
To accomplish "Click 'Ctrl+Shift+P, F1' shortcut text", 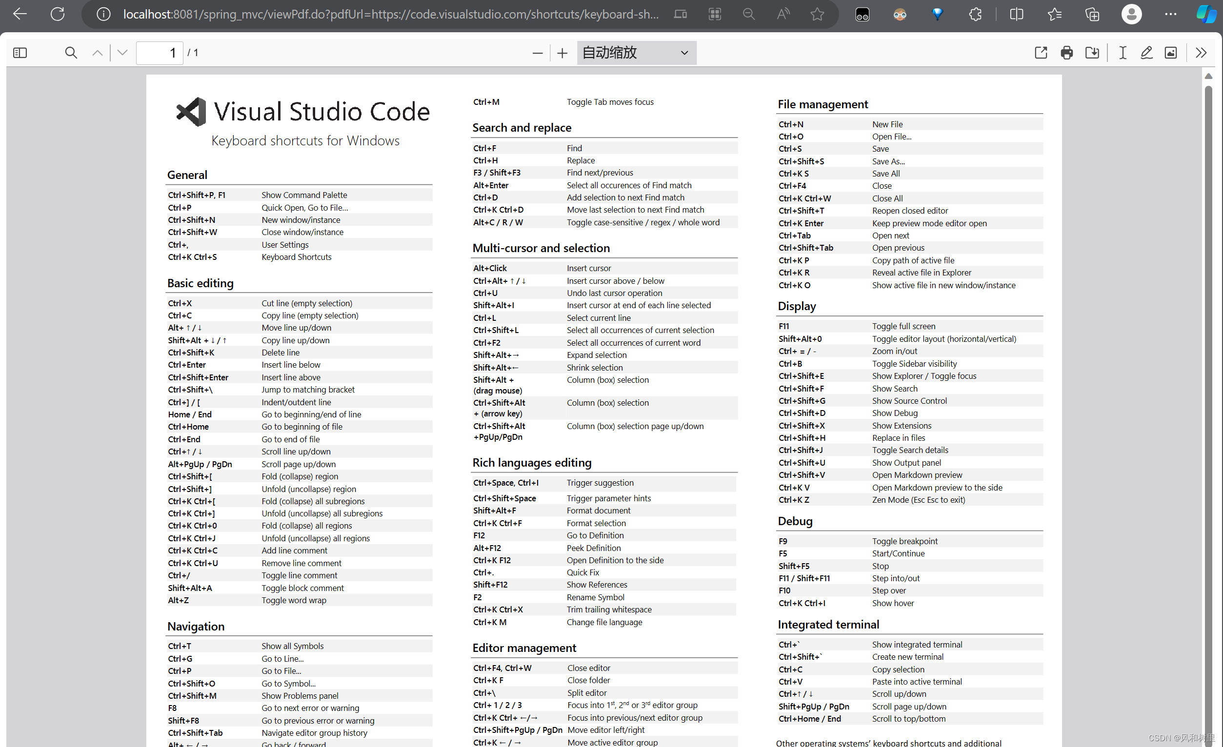I will coord(197,195).
